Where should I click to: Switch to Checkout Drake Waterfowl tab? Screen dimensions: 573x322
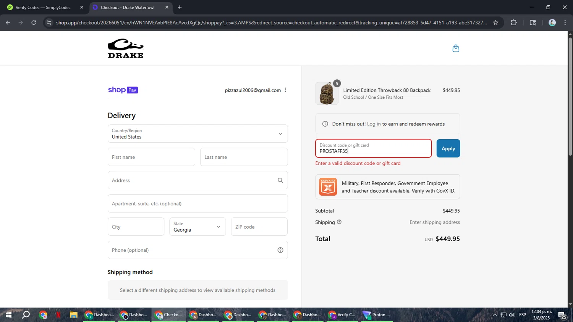(130, 7)
